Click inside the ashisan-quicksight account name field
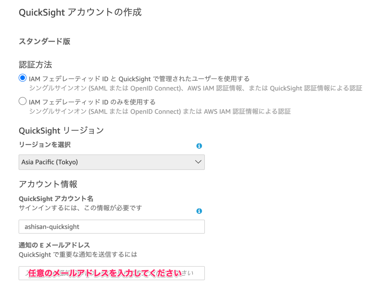Screen dimensions: 384x289 tap(112, 226)
